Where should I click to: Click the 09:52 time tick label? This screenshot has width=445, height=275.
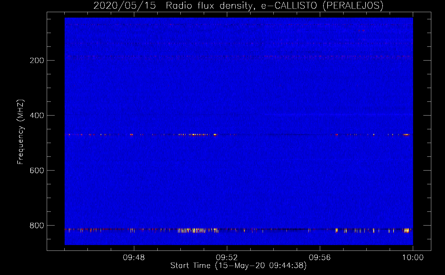227,258
